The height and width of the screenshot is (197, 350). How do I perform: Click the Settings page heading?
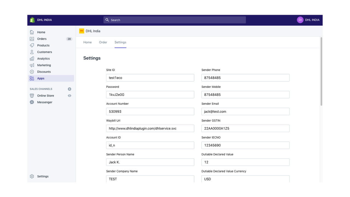[x=92, y=58]
